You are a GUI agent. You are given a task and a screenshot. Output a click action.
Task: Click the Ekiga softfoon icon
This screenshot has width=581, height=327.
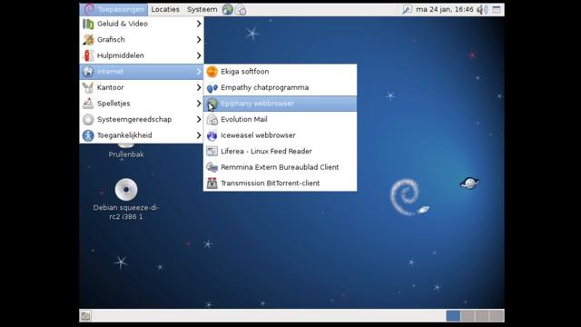[212, 72]
